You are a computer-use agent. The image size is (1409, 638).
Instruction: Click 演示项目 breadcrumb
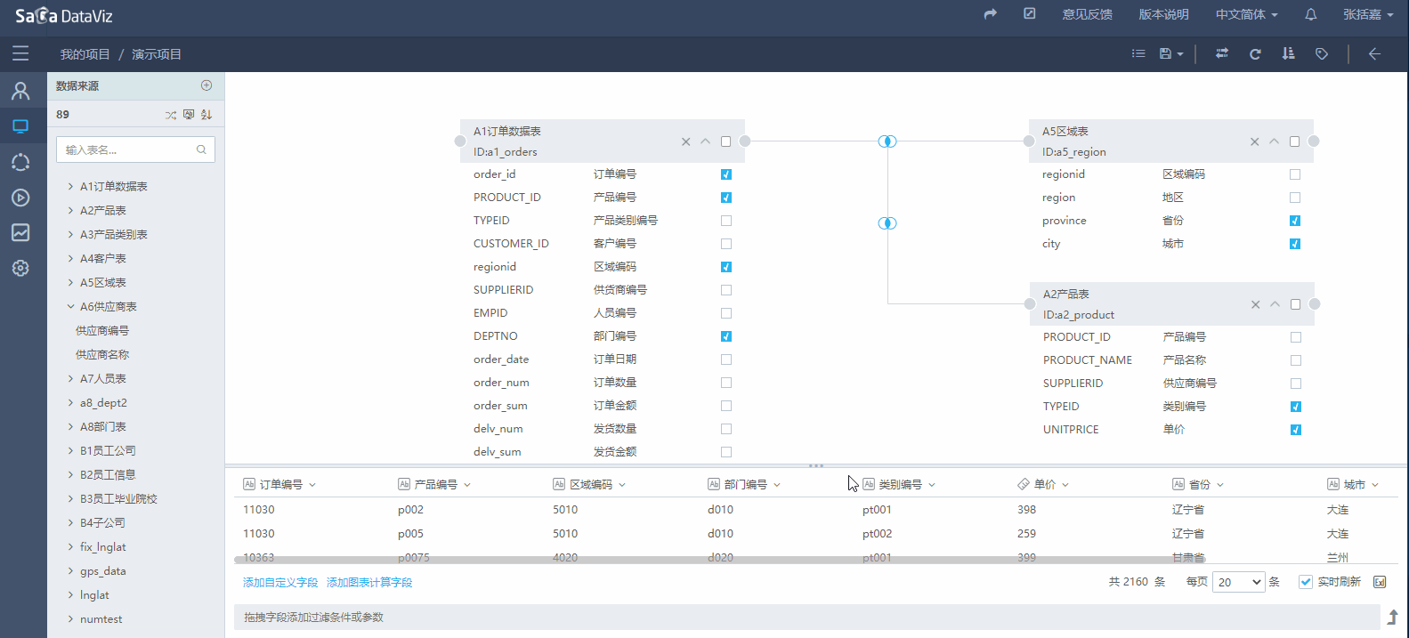157,54
